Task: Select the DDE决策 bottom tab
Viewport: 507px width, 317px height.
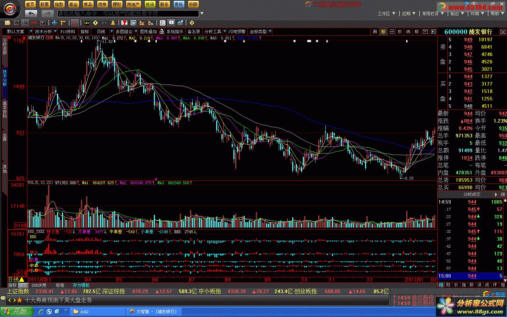Action: [39, 285]
